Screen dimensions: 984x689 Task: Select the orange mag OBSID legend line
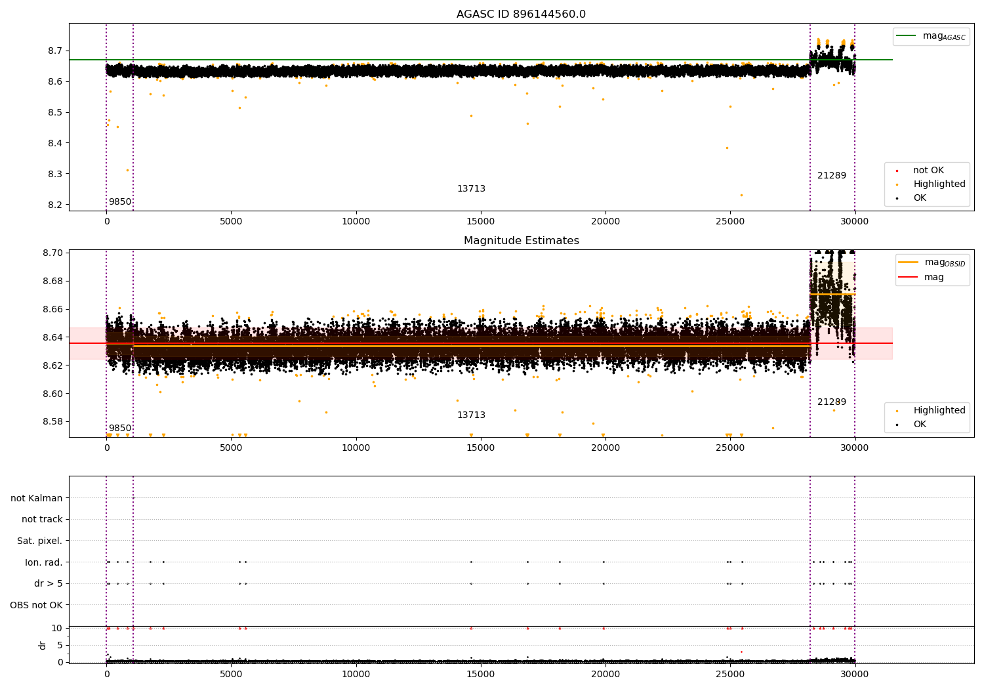909,262
